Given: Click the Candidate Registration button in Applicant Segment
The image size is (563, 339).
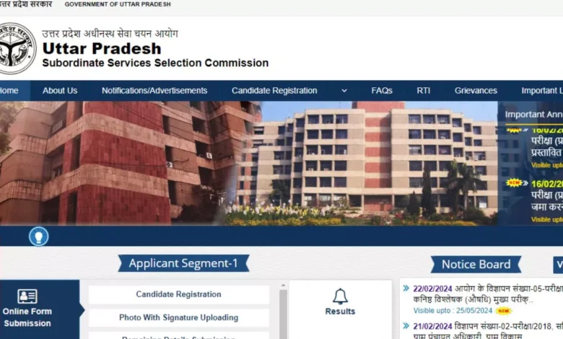Looking at the screenshot, I should 179,294.
